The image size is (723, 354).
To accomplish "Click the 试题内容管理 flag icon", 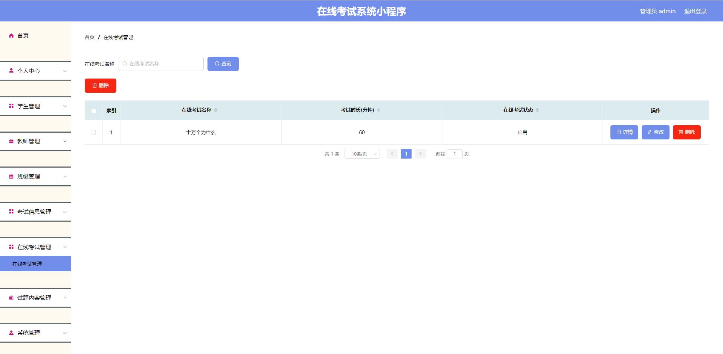I will point(11,298).
